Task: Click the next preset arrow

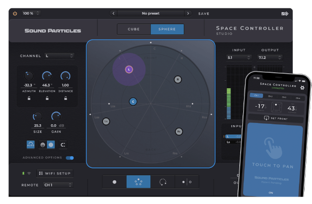Action: tap(188, 13)
